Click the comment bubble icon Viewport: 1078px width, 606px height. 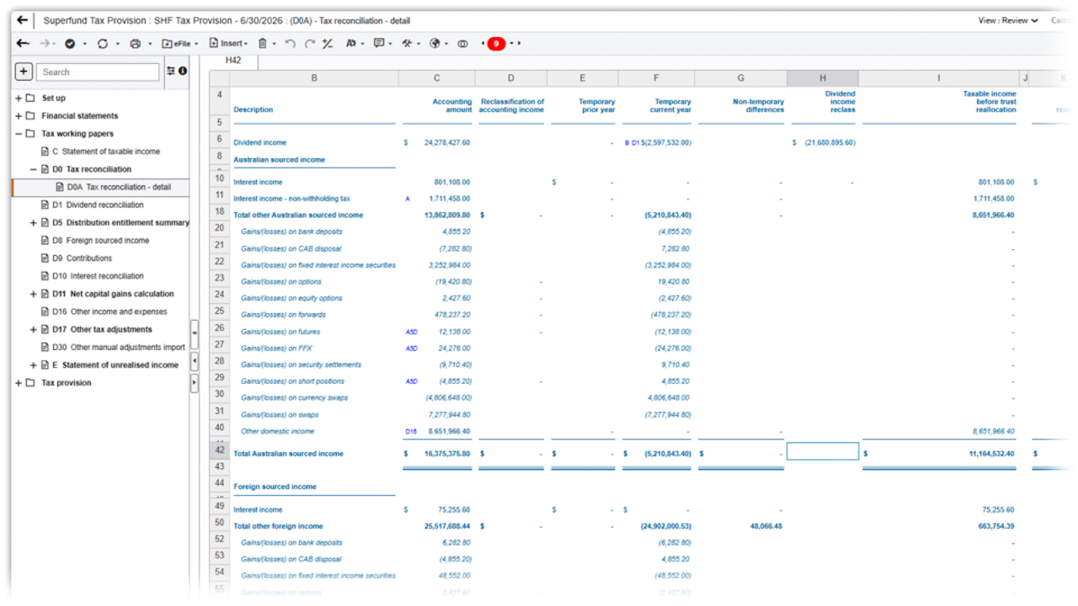tap(378, 44)
